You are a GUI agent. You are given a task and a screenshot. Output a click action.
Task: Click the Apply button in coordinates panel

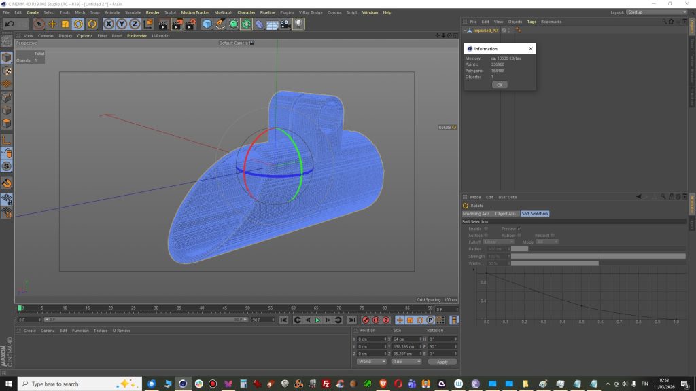pyautogui.click(x=442, y=362)
